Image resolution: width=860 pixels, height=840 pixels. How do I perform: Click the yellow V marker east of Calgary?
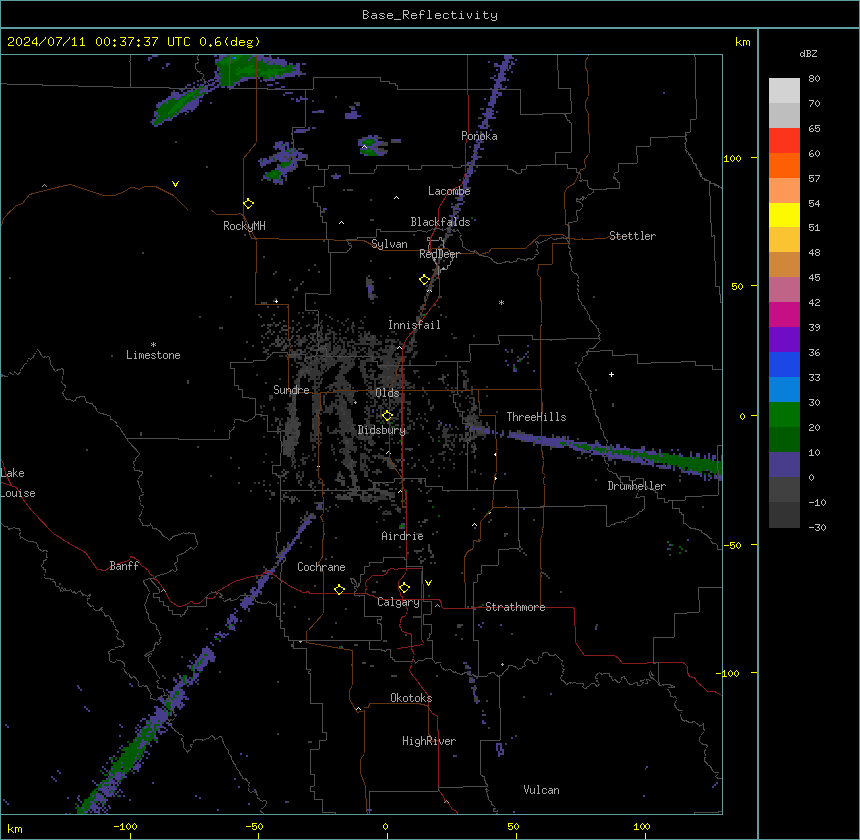pos(428,583)
